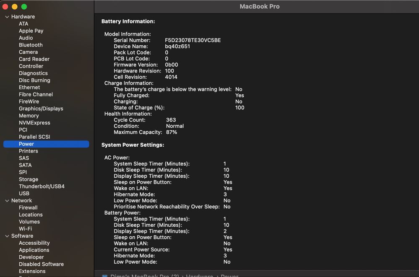Show Storage information

29,179
